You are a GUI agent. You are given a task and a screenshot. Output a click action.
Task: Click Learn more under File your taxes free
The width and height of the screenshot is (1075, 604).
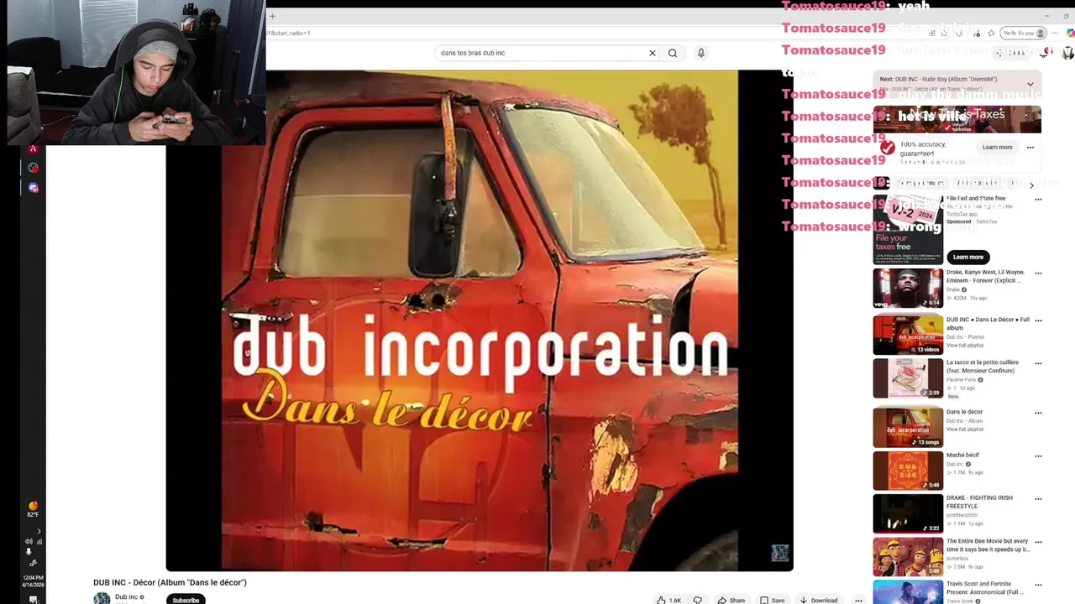tap(967, 257)
